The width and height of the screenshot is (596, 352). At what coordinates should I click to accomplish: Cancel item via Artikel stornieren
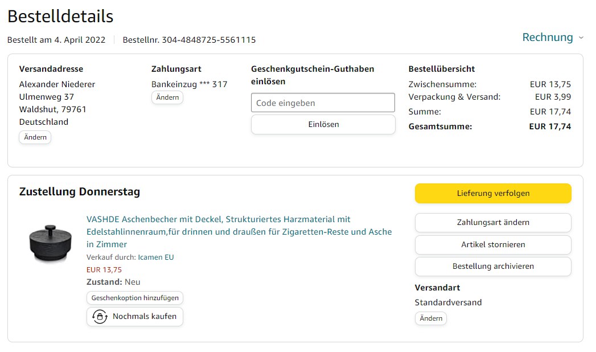tap(493, 244)
